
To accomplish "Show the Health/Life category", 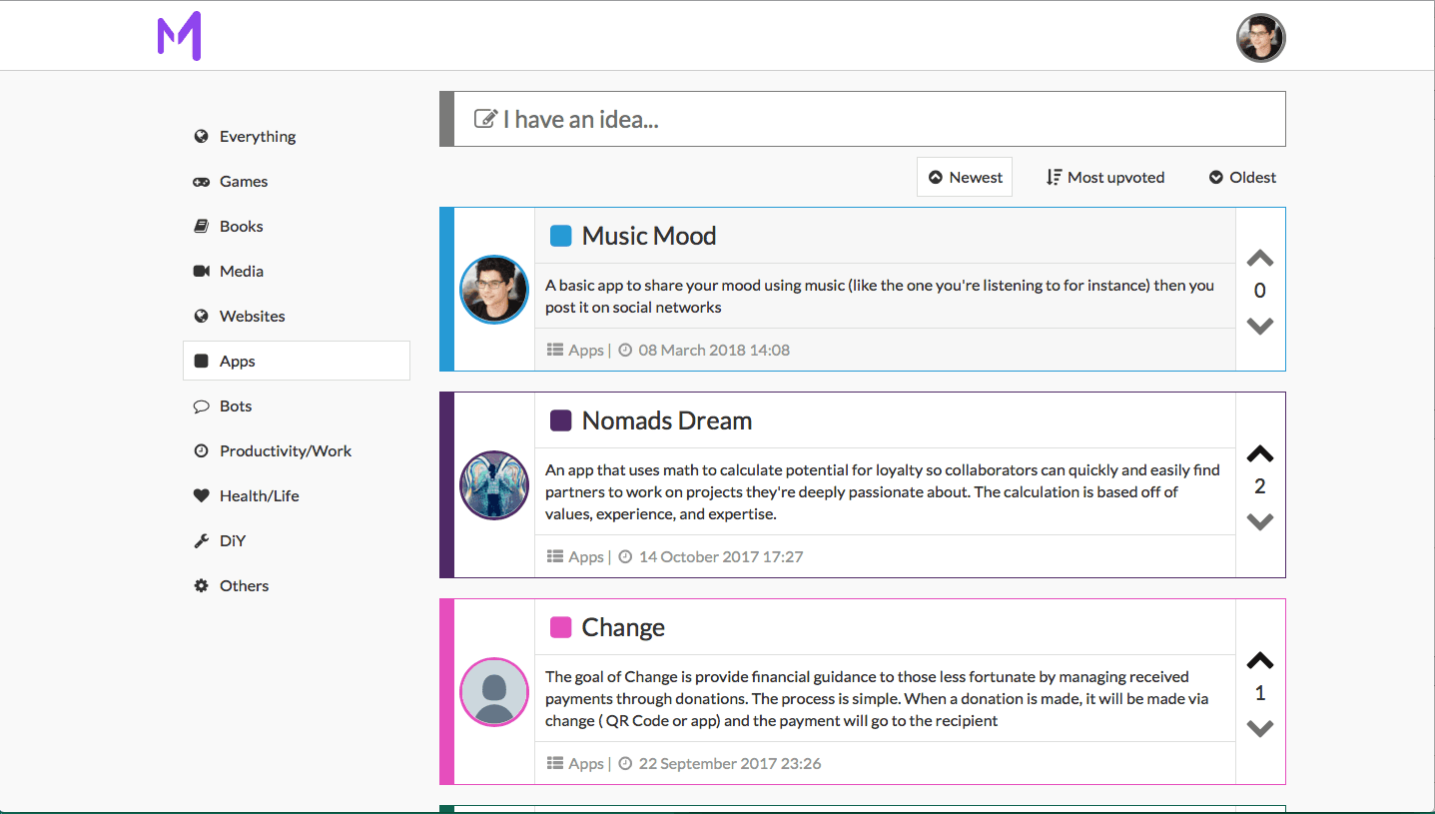I will point(259,495).
